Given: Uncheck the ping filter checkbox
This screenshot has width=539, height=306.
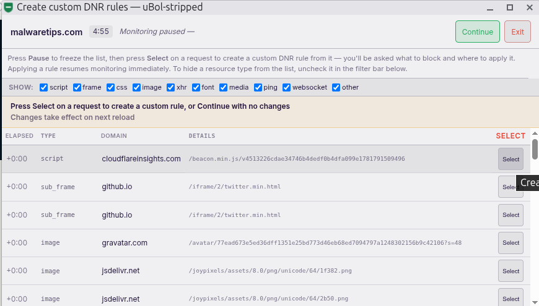Looking at the screenshot, I should click(258, 88).
